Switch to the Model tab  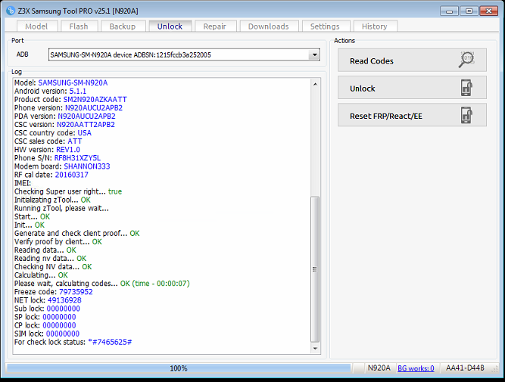pos(36,26)
